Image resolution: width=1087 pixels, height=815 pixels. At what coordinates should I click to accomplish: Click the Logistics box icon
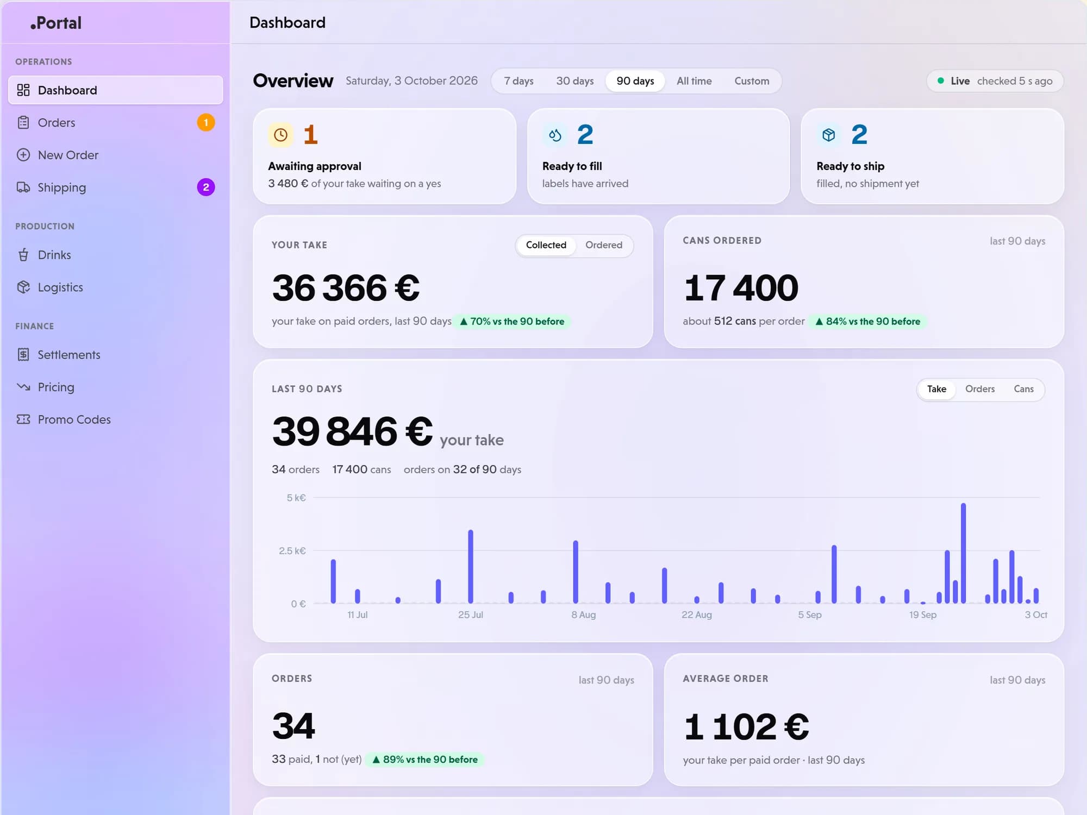tap(23, 287)
